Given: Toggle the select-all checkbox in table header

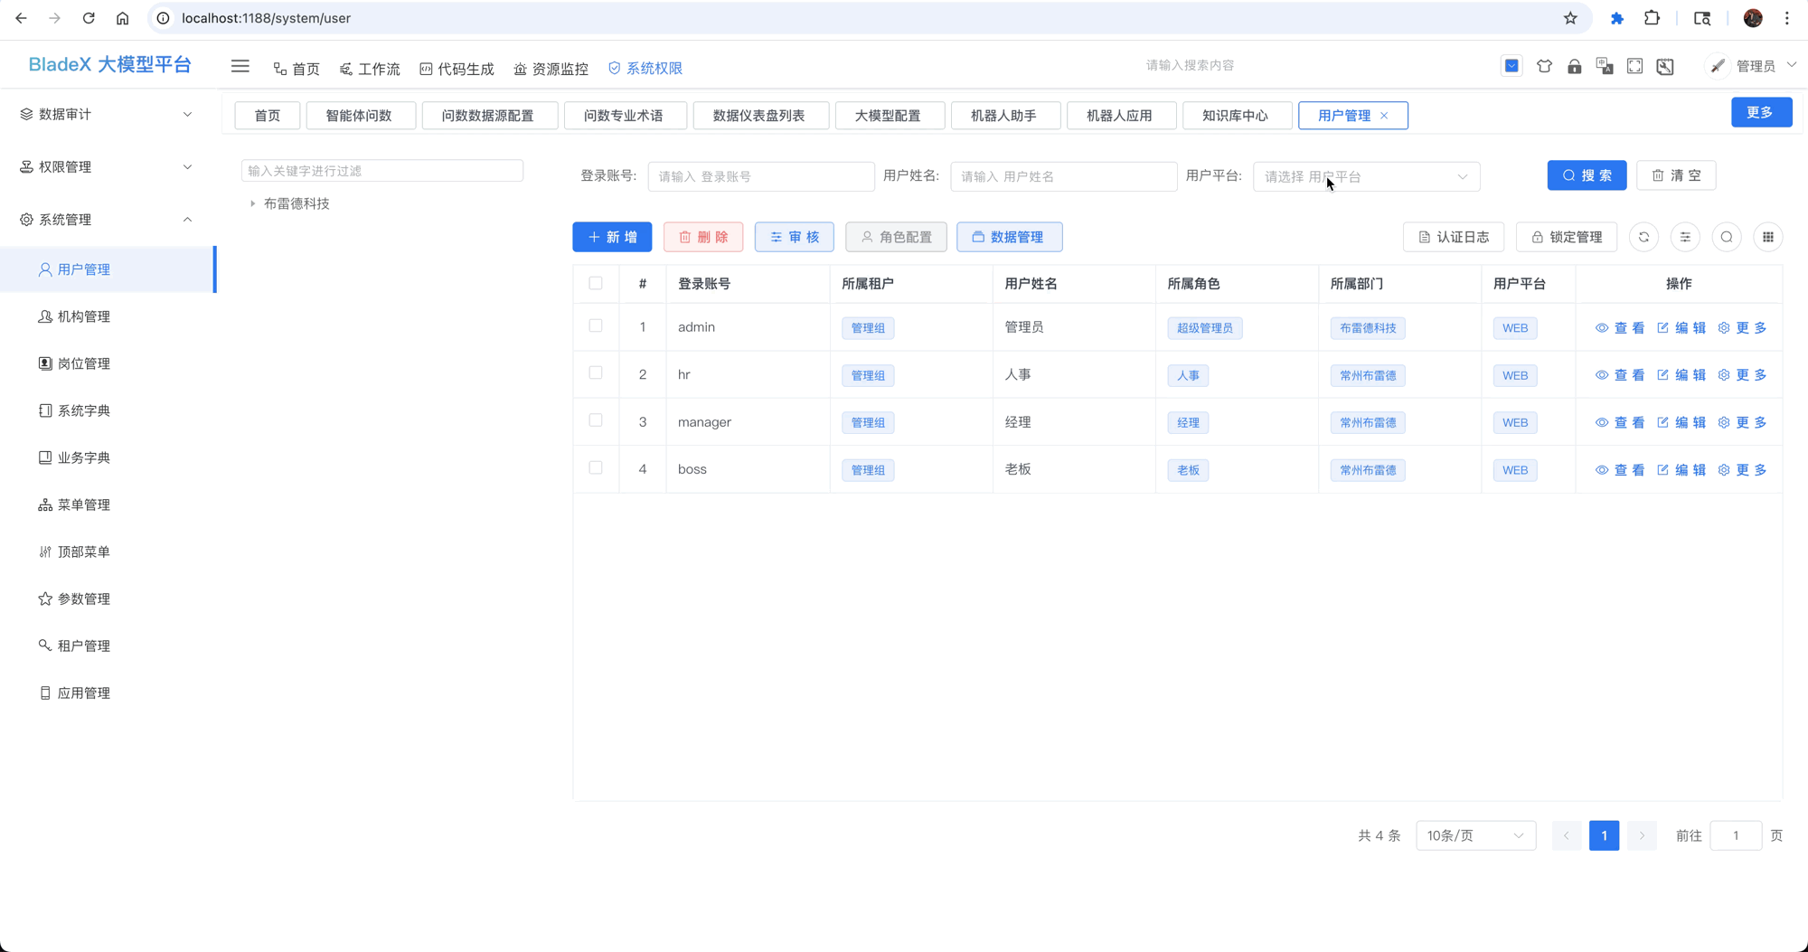Looking at the screenshot, I should [x=595, y=283].
